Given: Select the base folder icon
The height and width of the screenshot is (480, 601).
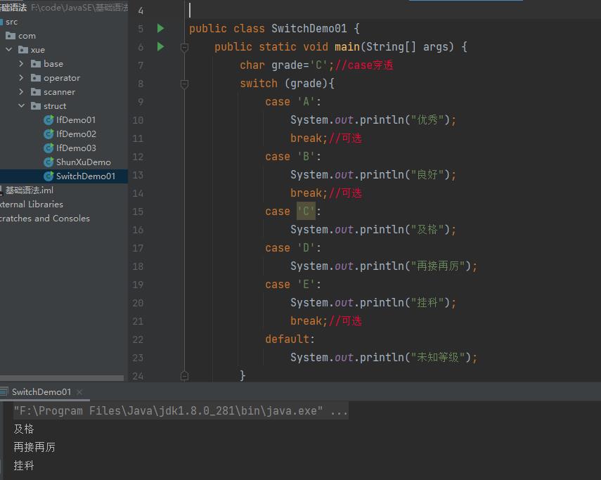Looking at the screenshot, I should [36, 63].
